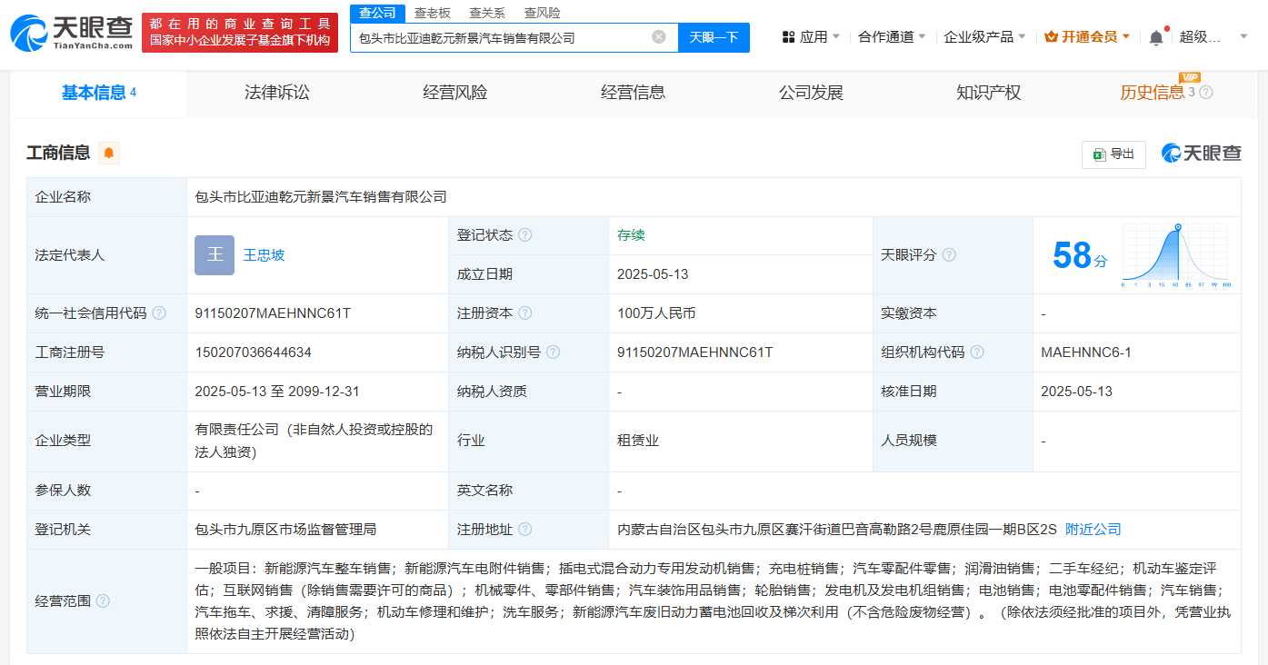1268x665 pixels.
Task: Click 包头市九原区市场监督管理局 registration authority
Action: click(x=285, y=530)
